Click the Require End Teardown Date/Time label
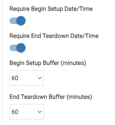Viewport: 115px width, 125px height. click(54, 36)
